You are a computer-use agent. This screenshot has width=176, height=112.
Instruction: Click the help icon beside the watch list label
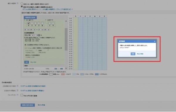(17, 95)
